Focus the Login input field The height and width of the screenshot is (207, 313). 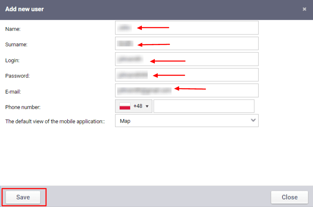[187, 59]
